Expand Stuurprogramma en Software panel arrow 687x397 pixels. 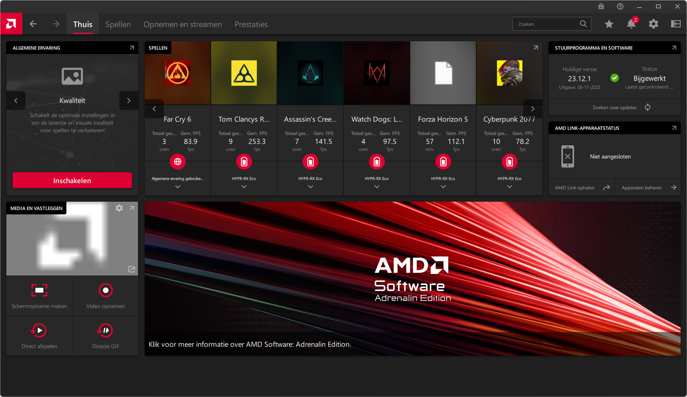point(674,48)
